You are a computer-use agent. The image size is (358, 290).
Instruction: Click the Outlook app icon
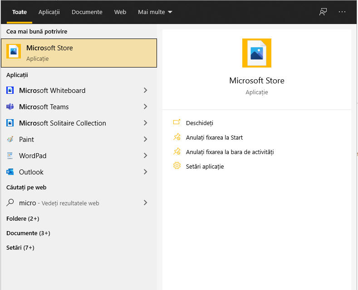click(x=10, y=172)
